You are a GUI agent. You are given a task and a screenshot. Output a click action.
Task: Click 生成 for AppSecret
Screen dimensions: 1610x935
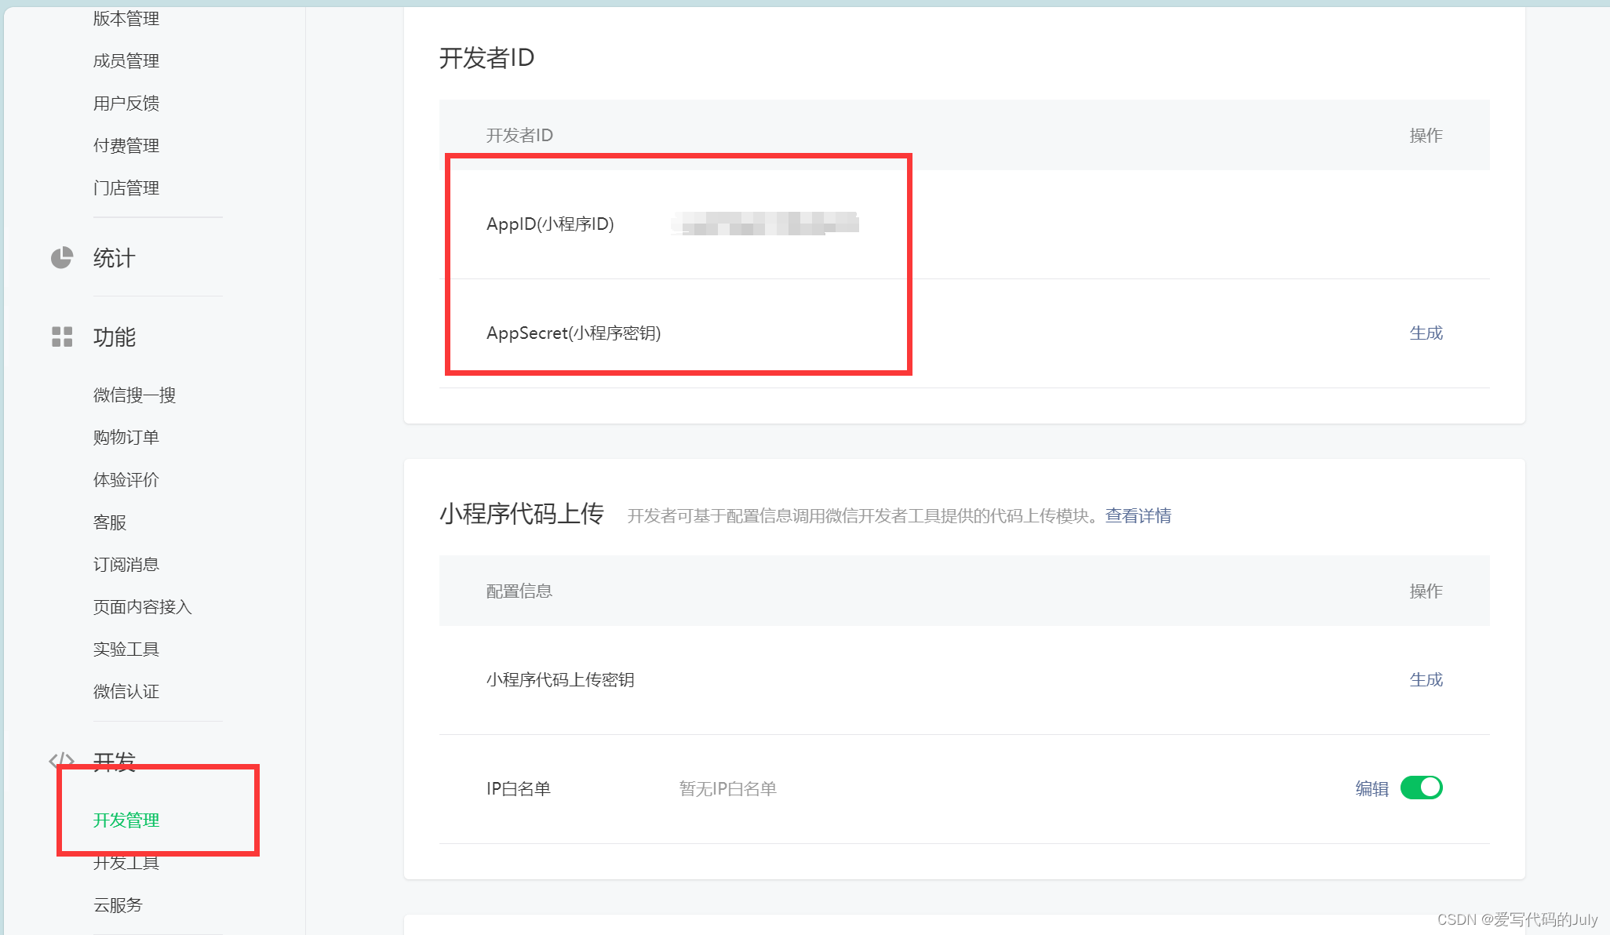[x=1426, y=333]
